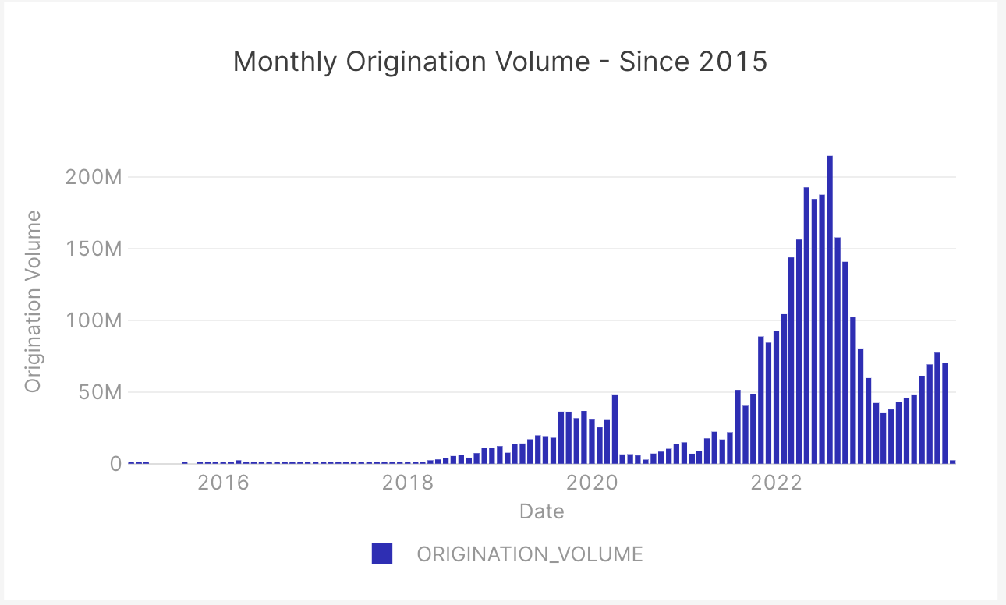
Task: Click the chart title text
Action: coord(500,61)
